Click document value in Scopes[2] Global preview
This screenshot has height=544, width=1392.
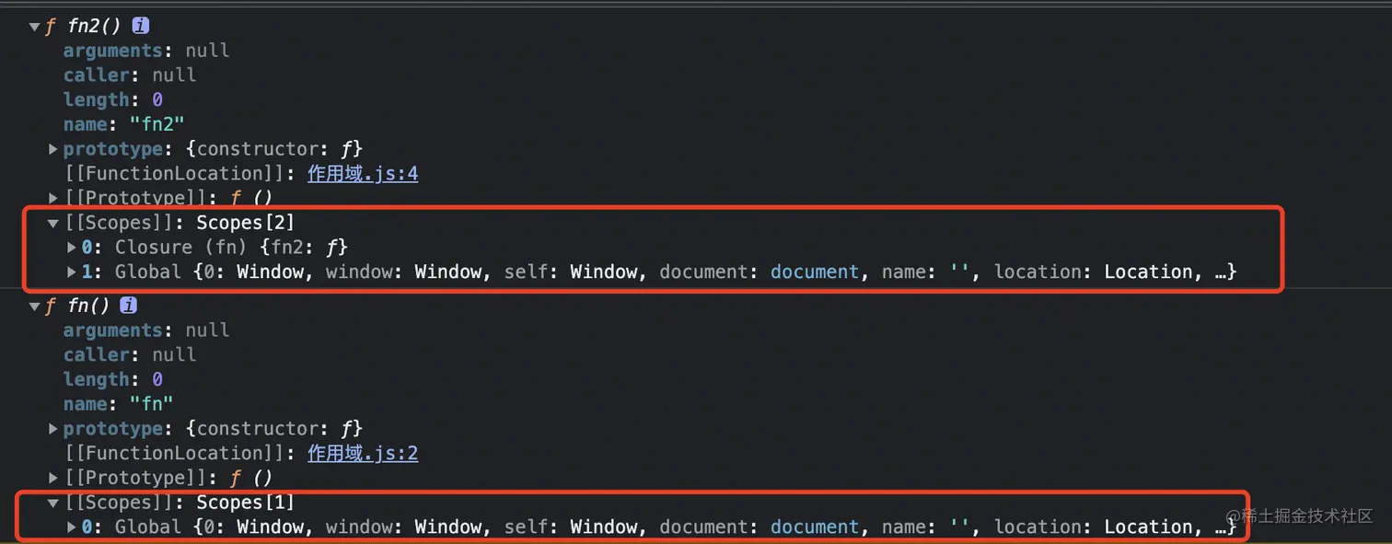tap(814, 272)
